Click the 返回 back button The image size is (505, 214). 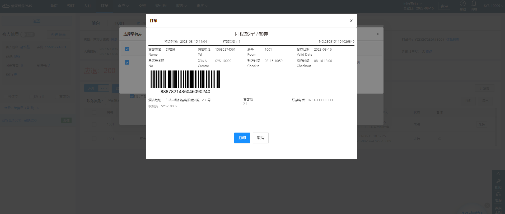click(37, 21)
